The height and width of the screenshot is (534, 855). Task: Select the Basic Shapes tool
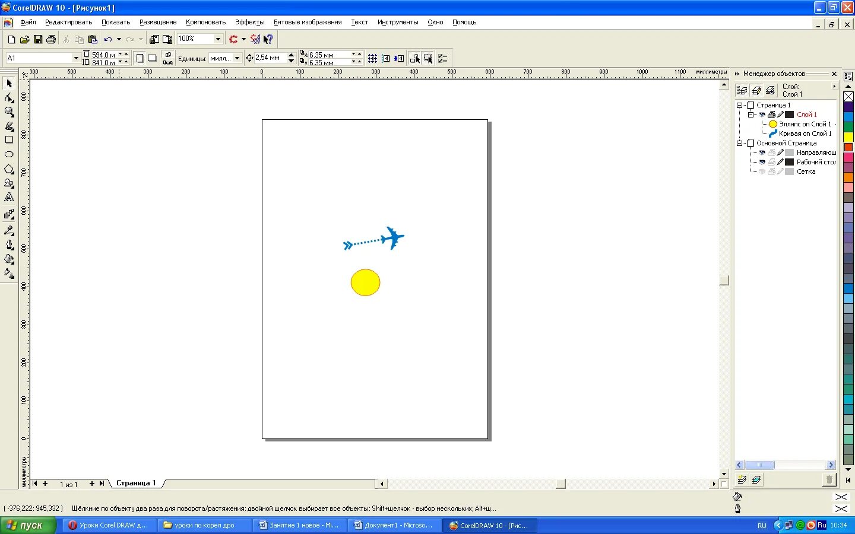[x=9, y=183]
